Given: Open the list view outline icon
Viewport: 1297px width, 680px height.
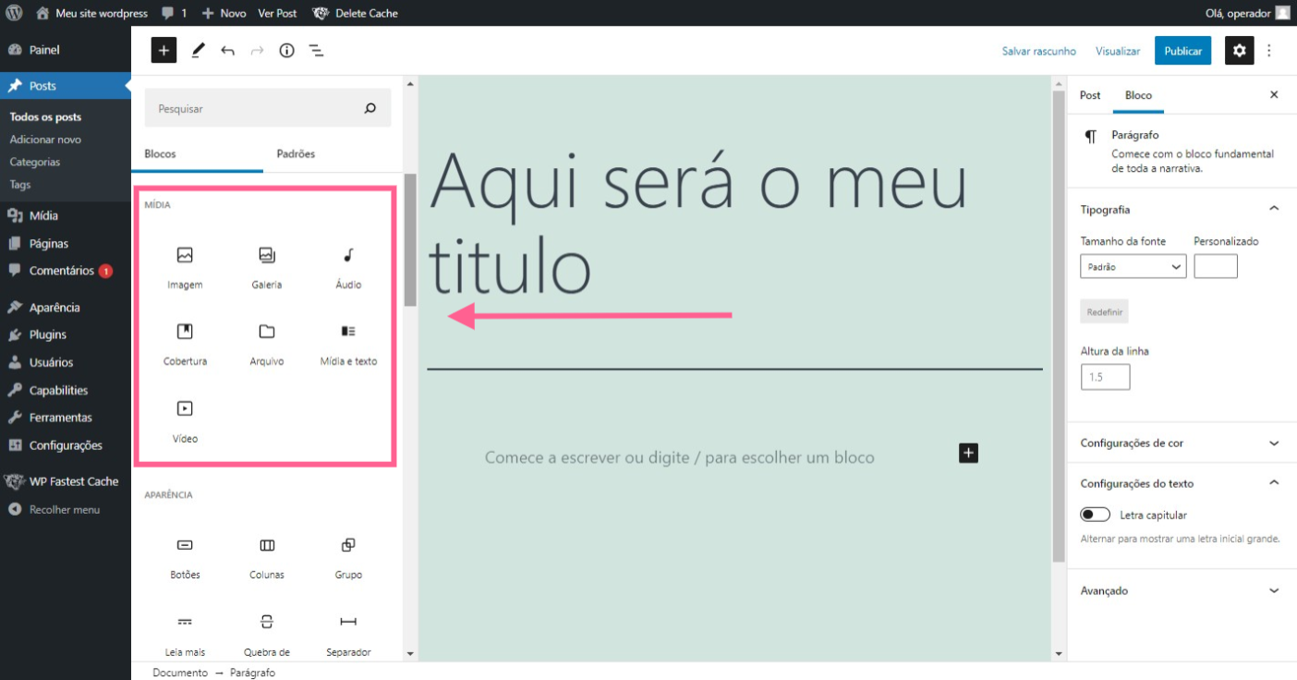Looking at the screenshot, I should pyautogui.click(x=316, y=51).
